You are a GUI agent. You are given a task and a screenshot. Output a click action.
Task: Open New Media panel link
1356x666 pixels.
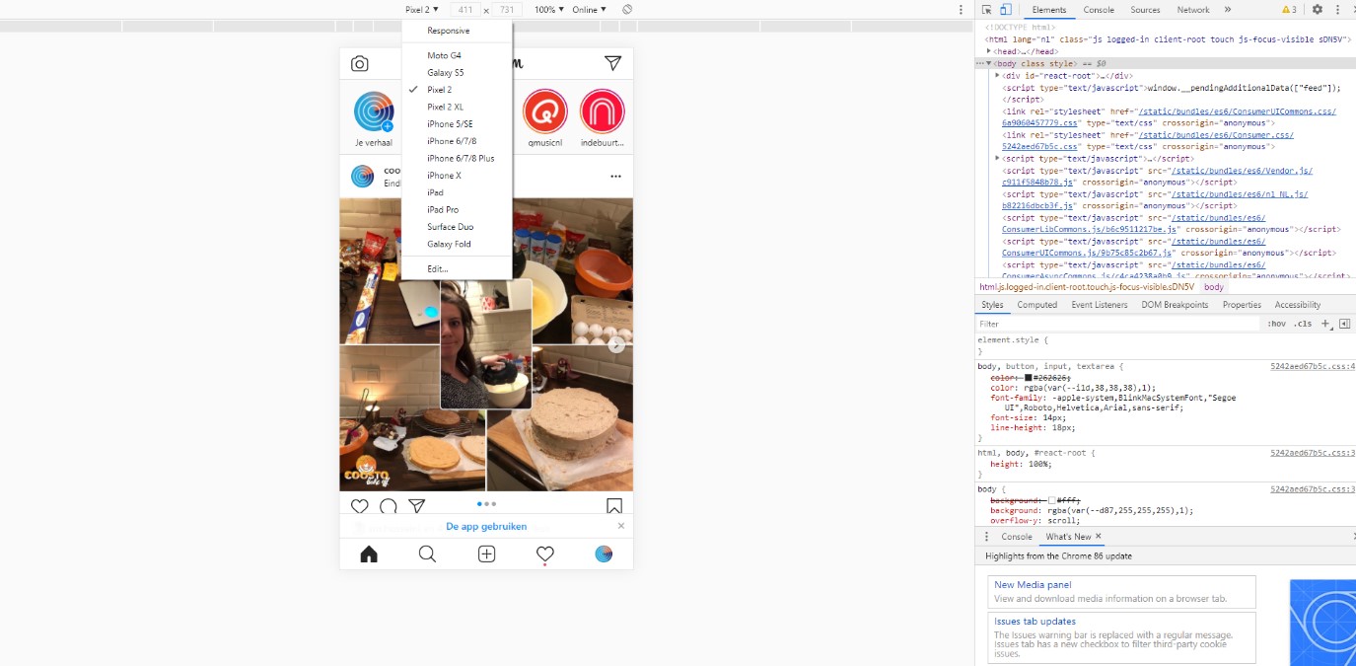pos(1033,585)
